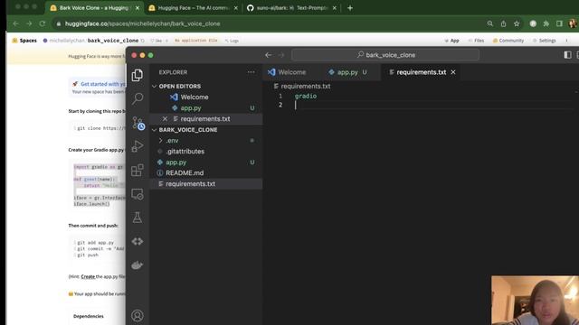Open a new Chrome tab
The image size is (579, 325).
(x=350, y=8)
